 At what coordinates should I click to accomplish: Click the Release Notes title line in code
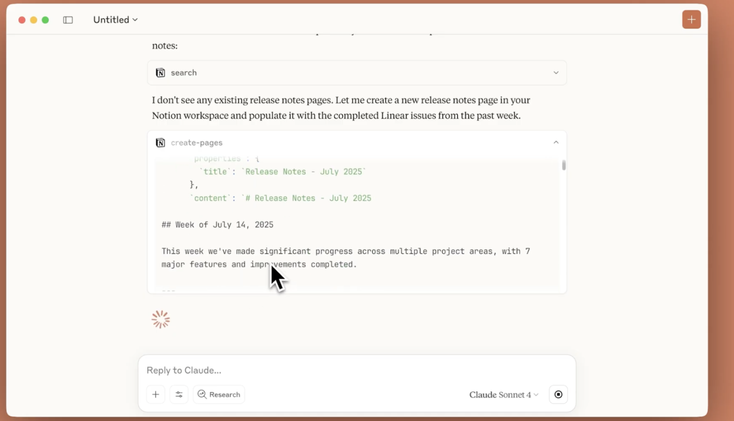[x=283, y=172]
